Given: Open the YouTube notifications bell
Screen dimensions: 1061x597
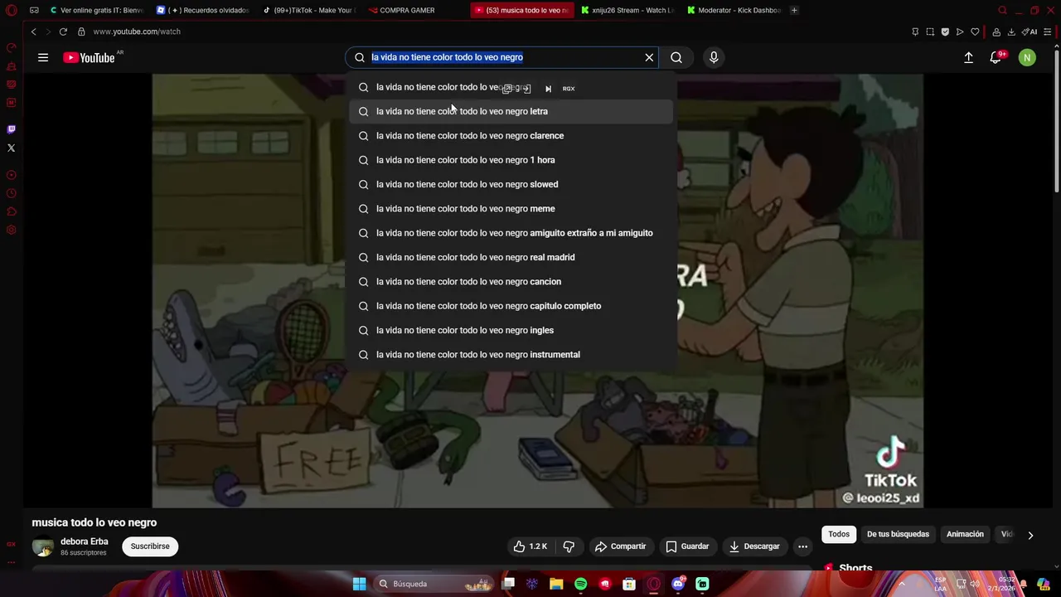Looking at the screenshot, I should coord(996,57).
